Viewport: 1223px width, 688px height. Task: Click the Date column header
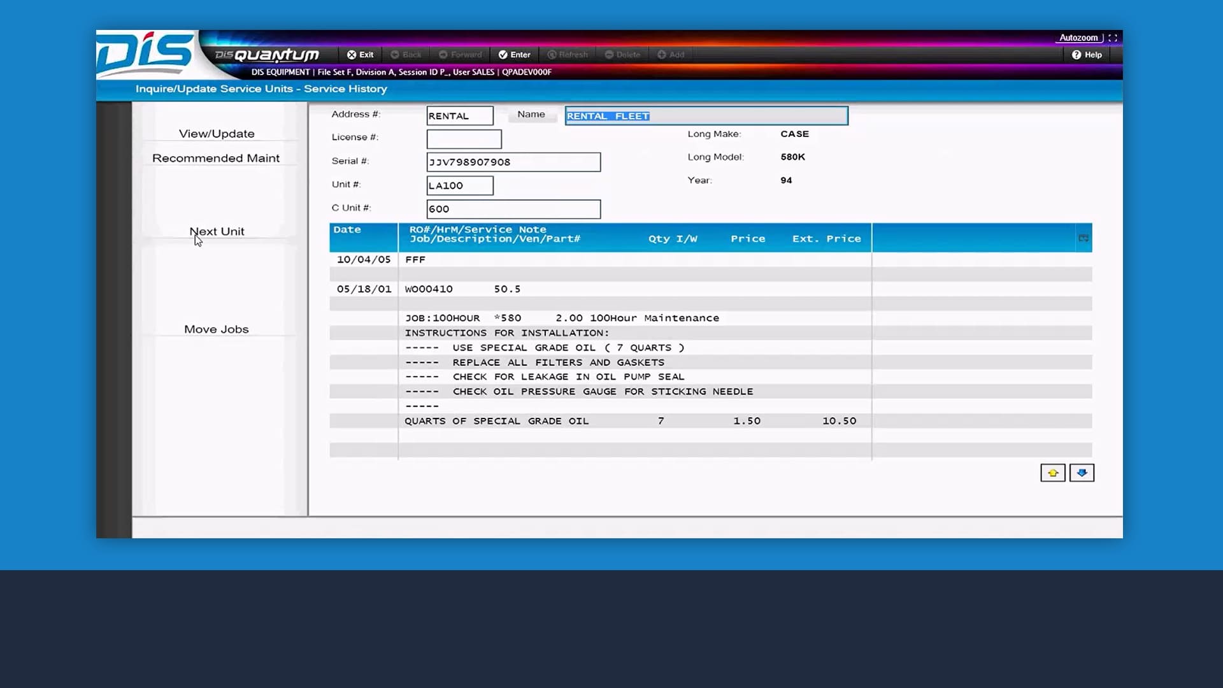(347, 229)
